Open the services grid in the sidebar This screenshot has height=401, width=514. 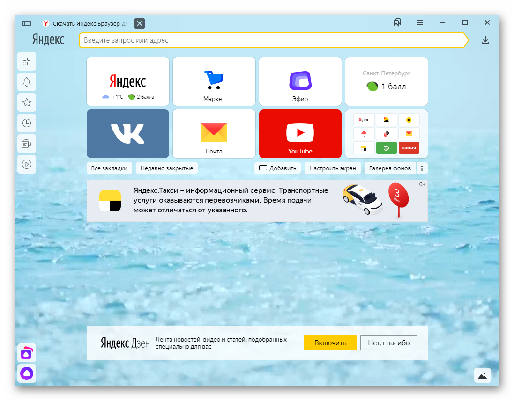tap(27, 61)
